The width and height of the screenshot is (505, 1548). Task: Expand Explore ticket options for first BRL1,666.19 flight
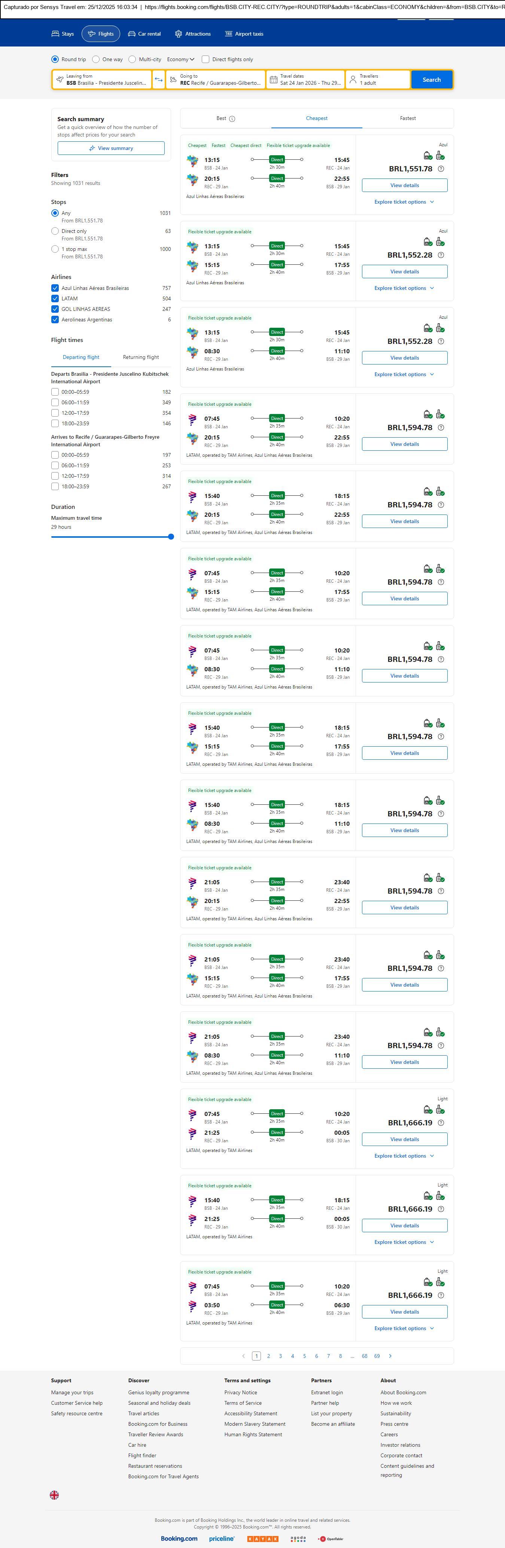click(404, 1156)
